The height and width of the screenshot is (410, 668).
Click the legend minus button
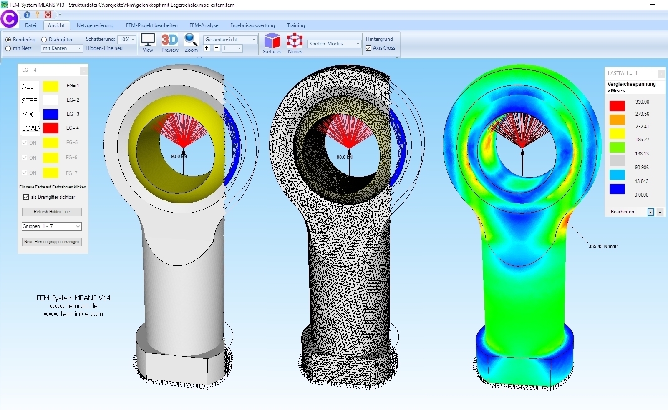651,212
